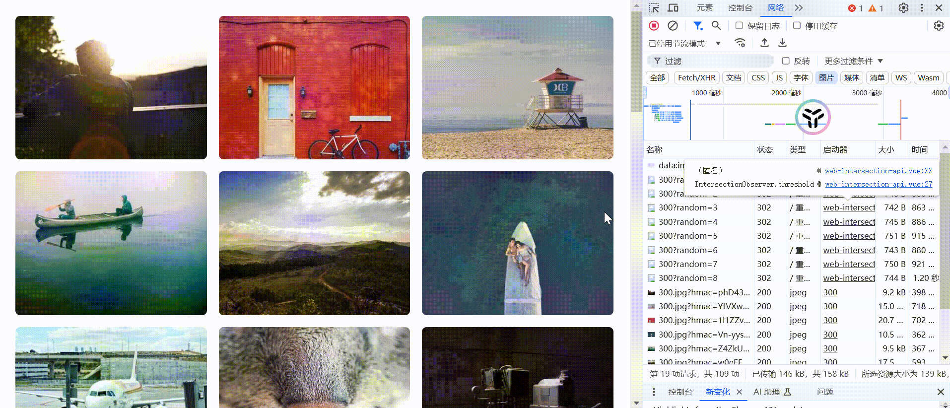Close the DevTools panel
The height and width of the screenshot is (408, 950).
tap(939, 8)
